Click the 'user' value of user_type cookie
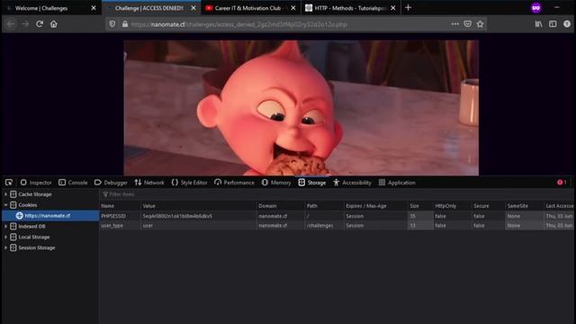The width and height of the screenshot is (576, 324). point(198,226)
